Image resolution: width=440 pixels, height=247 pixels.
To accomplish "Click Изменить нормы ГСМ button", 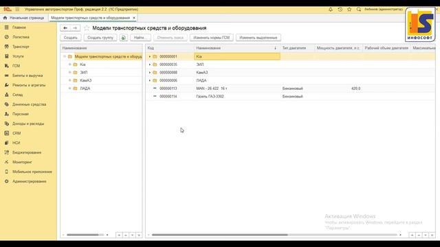I will [212, 38].
